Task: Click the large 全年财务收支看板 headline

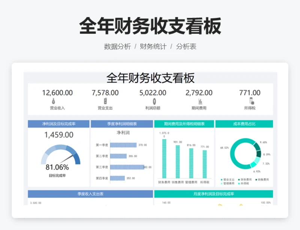Action: click(150, 26)
